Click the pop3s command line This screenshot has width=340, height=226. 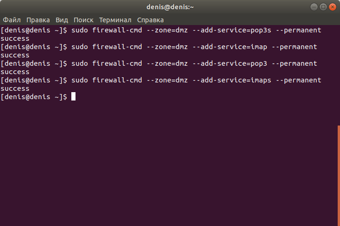tap(161, 30)
